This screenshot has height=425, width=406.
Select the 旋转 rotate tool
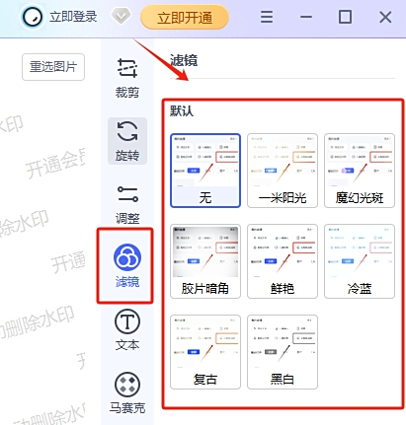point(127,141)
